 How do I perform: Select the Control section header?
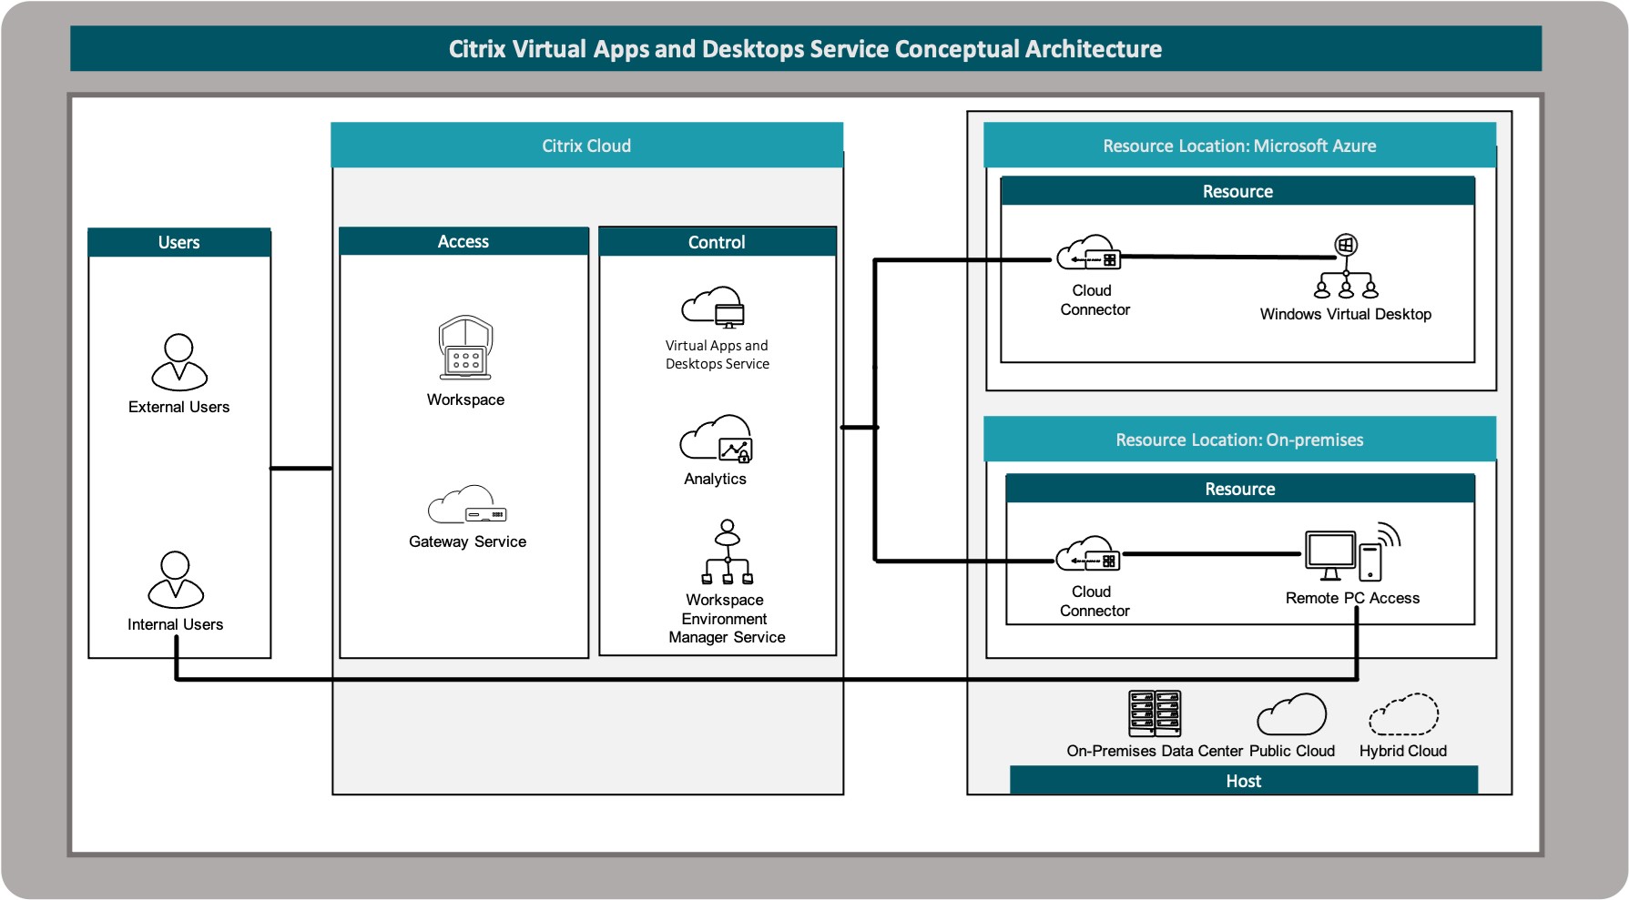718,242
